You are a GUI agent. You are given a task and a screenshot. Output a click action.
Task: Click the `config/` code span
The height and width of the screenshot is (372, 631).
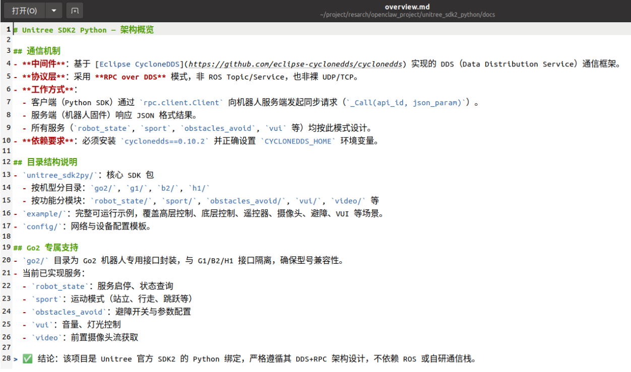tap(42, 227)
